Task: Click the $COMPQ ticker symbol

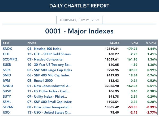Action: pos(10,59)
